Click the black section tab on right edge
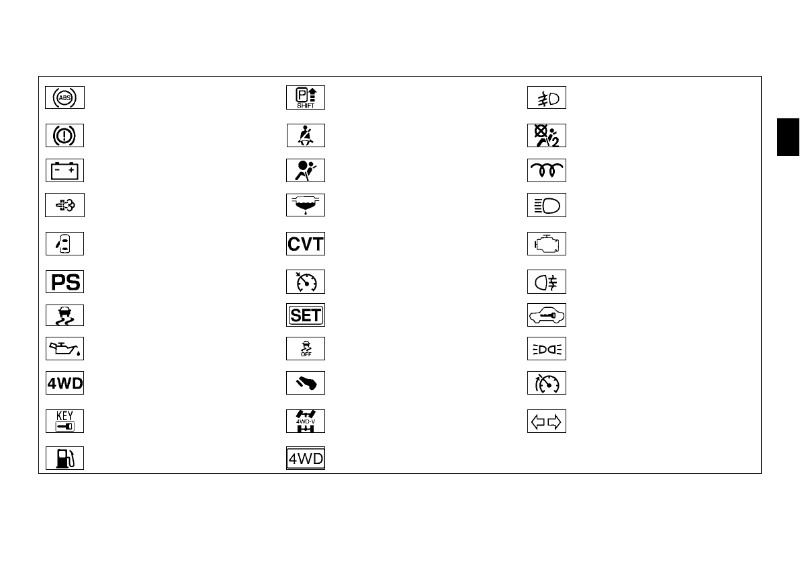The width and height of the screenshot is (800, 564). 789,137
